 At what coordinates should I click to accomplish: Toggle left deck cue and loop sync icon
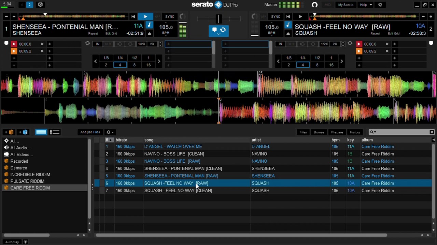point(87,44)
